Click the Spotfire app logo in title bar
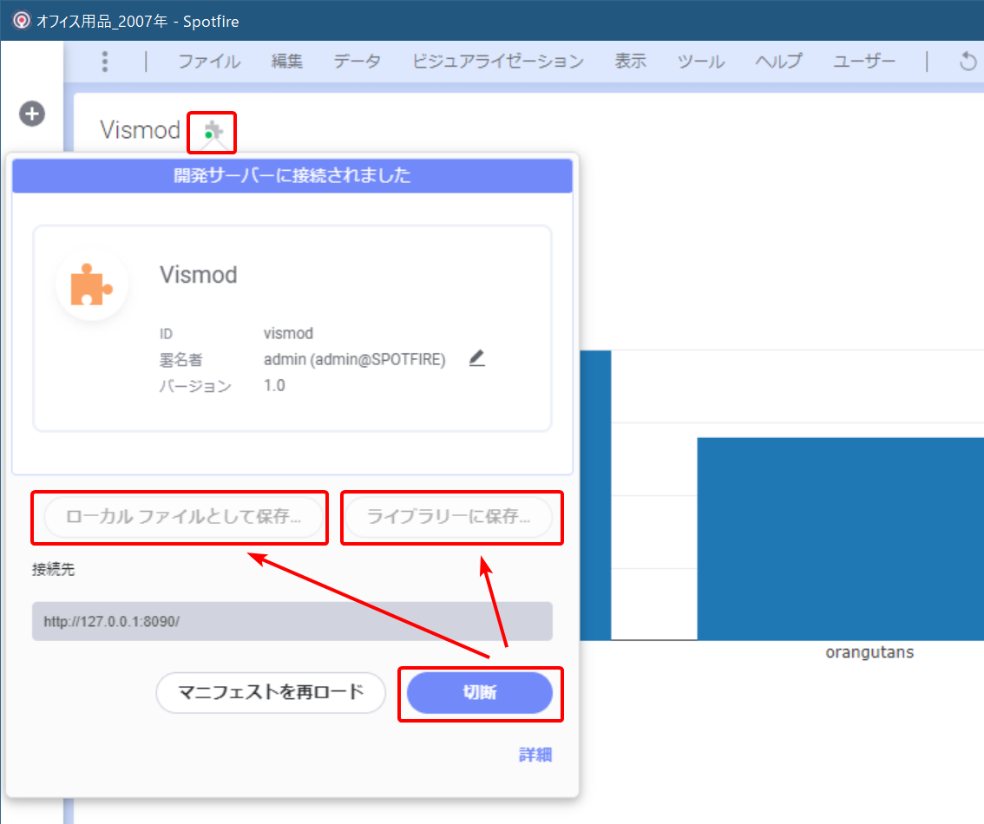The width and height of the screenshot is (984, 824). 22,21
